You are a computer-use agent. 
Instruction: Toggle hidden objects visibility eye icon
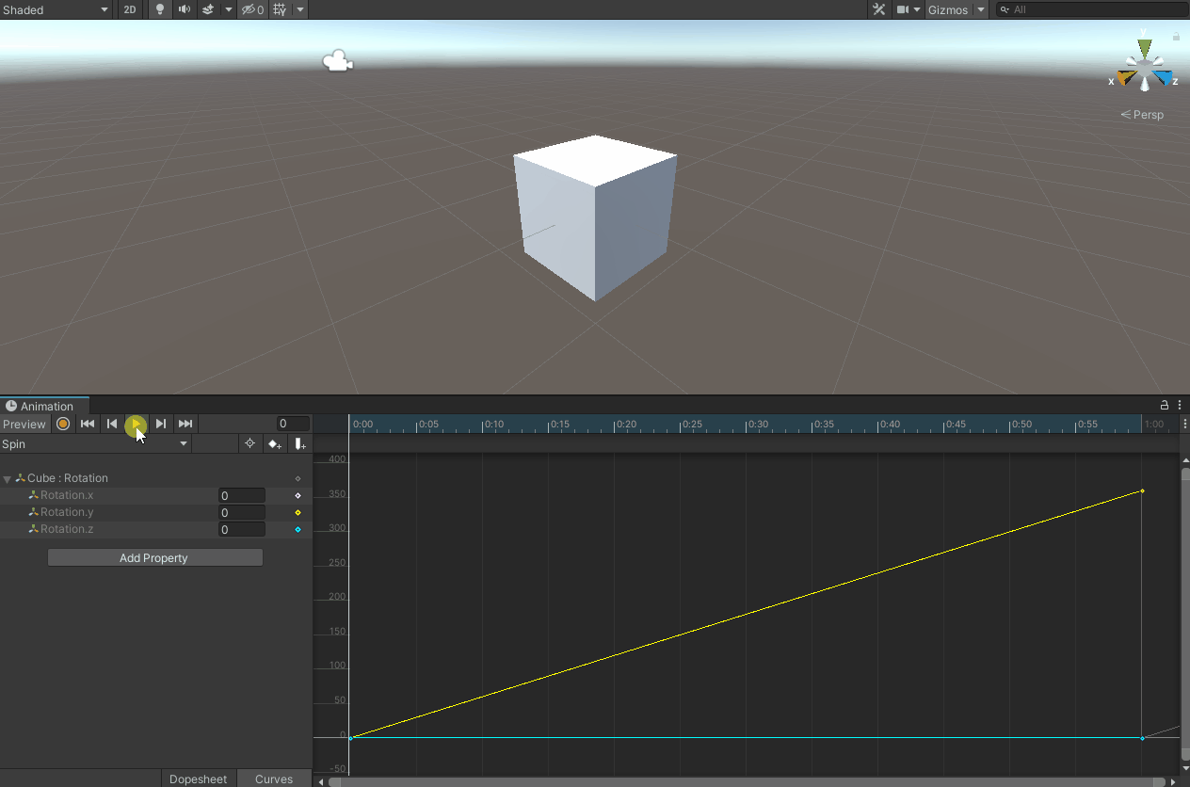point(252,9)
